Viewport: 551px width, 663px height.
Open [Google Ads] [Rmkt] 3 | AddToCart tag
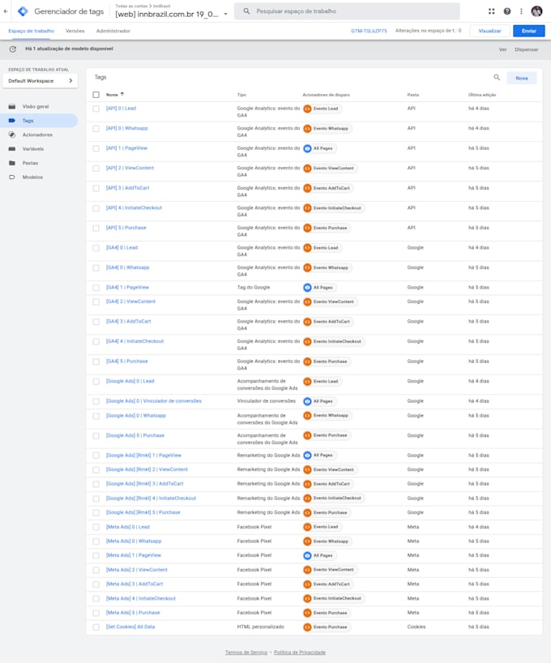coord(144,484)
